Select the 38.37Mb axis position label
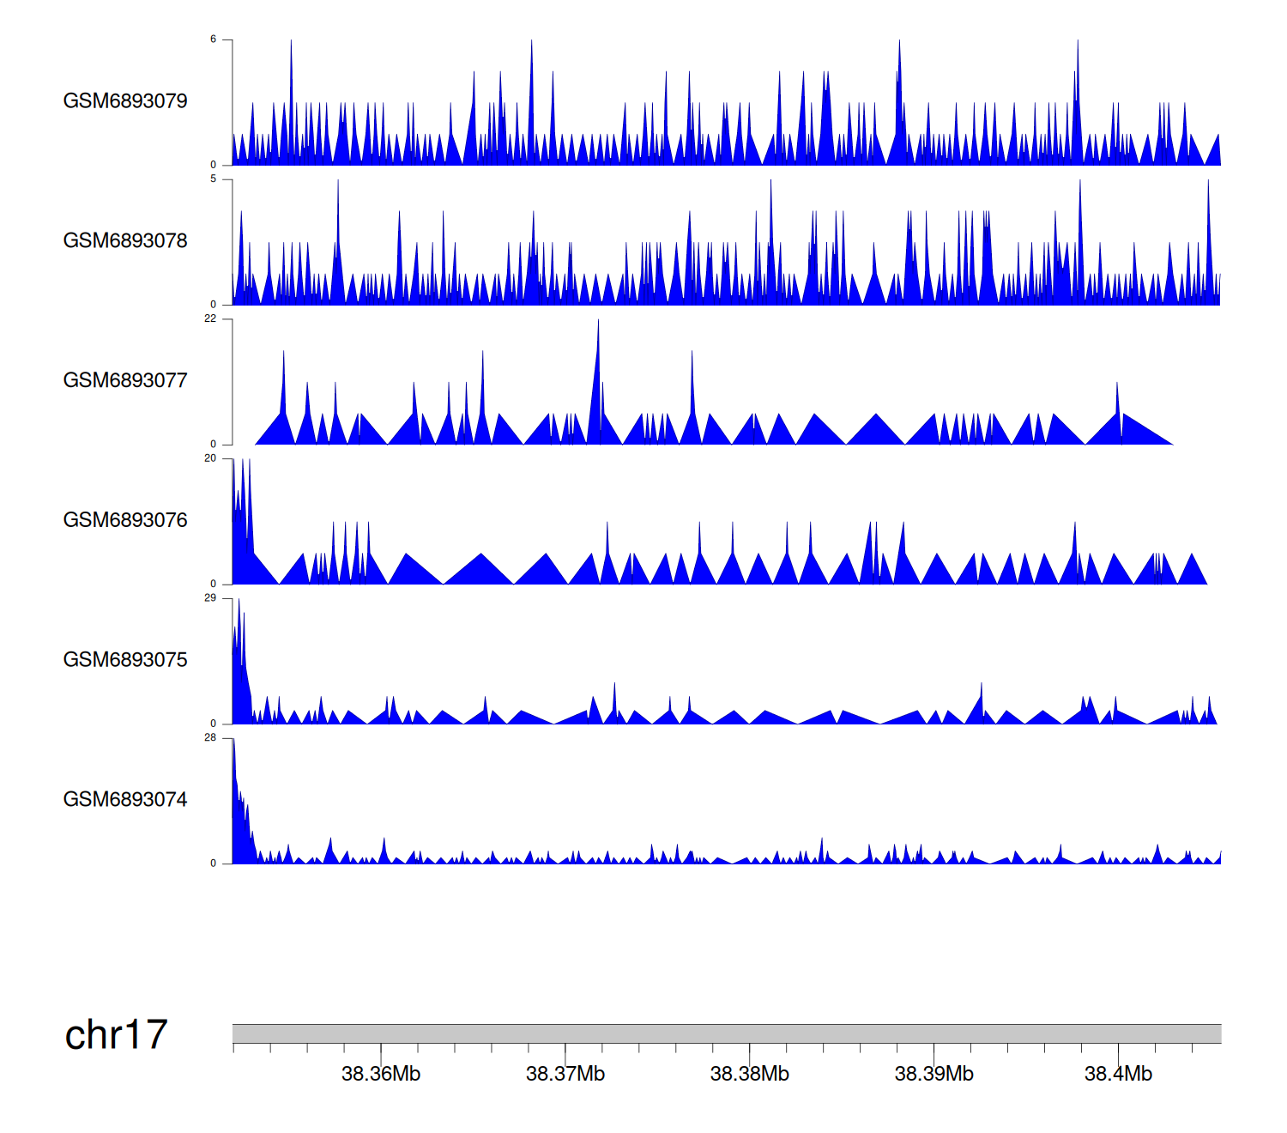Screen dimensions: 1287x1133 [x=565, y=1074]
